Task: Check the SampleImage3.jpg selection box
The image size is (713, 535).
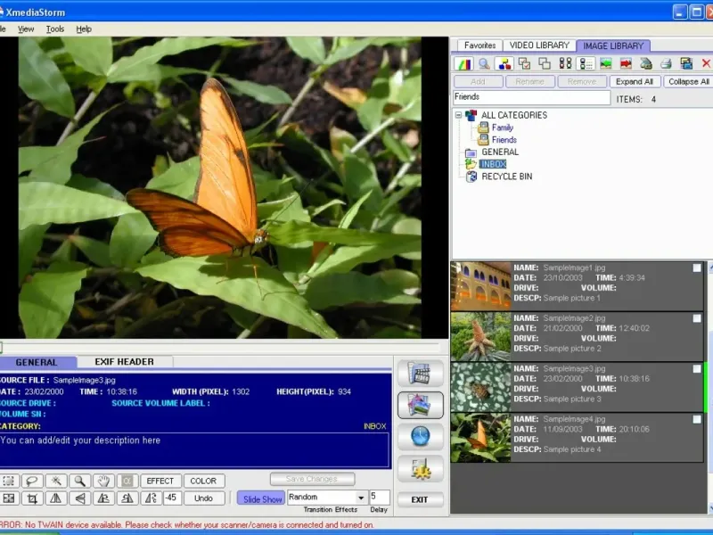Action: coord(697,368)
